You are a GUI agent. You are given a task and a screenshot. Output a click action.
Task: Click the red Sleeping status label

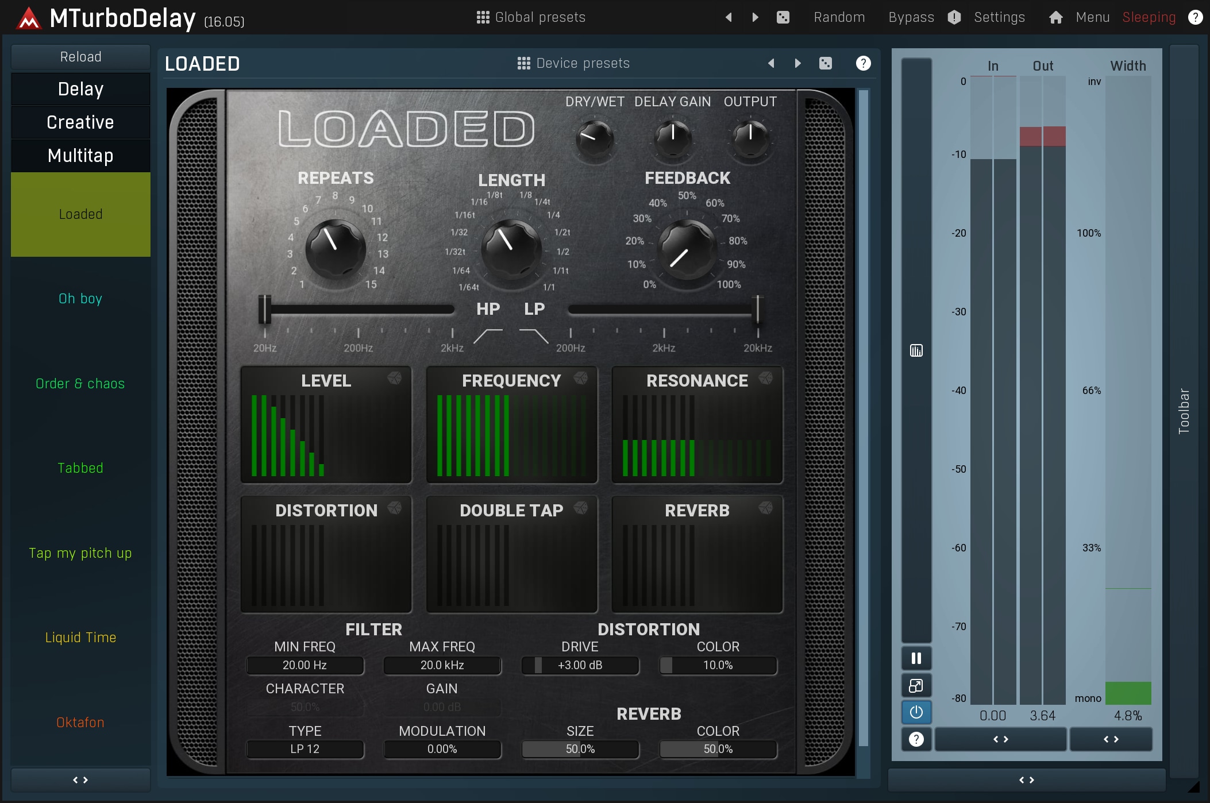pyautogui.click(x=1149, y=17)
